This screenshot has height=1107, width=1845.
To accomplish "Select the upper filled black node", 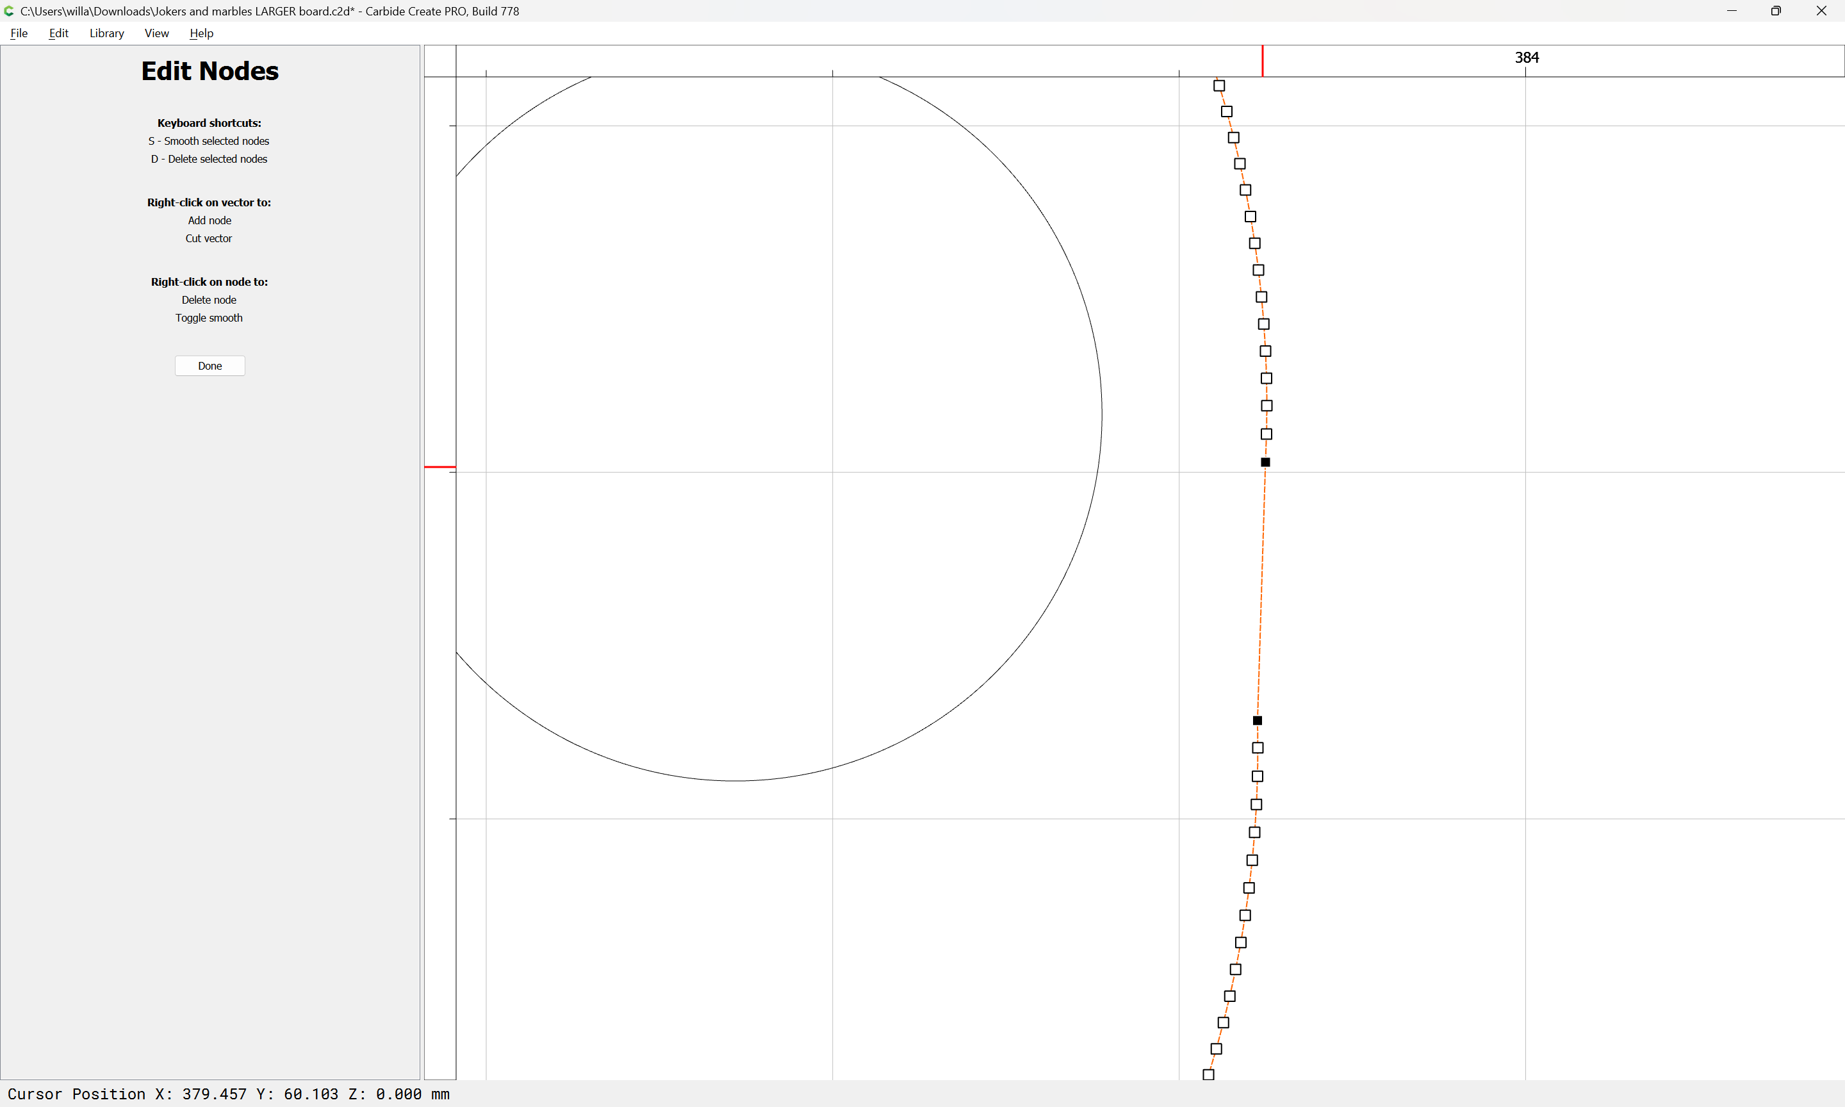I will pyautogui.click(x=1265, y=463).
